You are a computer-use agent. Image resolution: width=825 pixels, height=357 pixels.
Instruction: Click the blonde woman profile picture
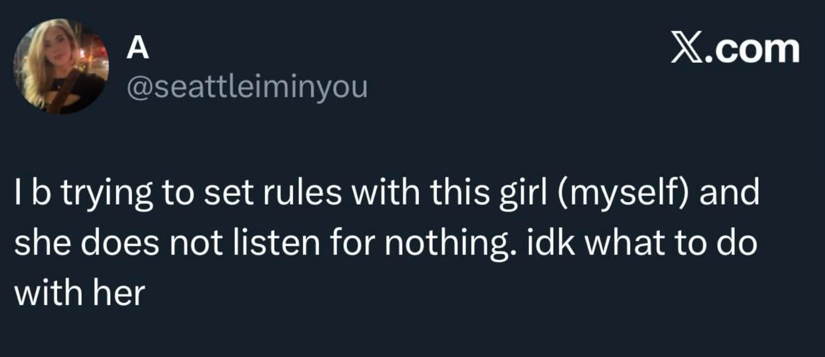[61, 66]
